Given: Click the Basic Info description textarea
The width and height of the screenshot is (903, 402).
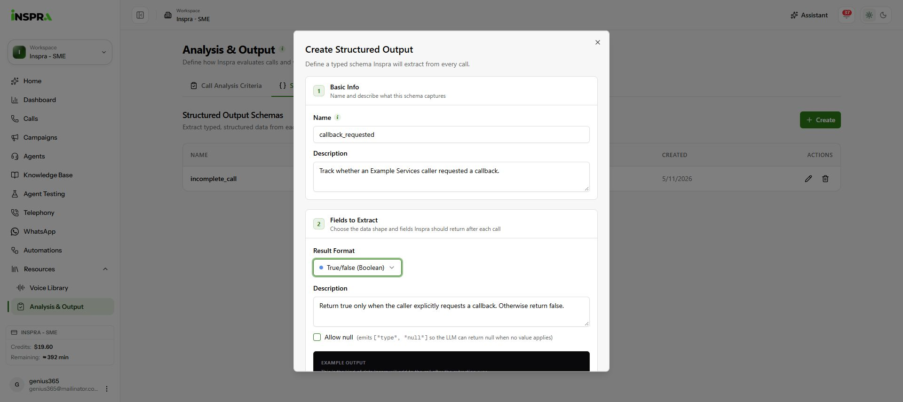Looking at the screenshot, I should coord(451,177).
